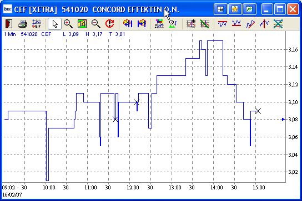Click the 10:00 time axis label
This screenshot has height=201, width=302.
49,187
